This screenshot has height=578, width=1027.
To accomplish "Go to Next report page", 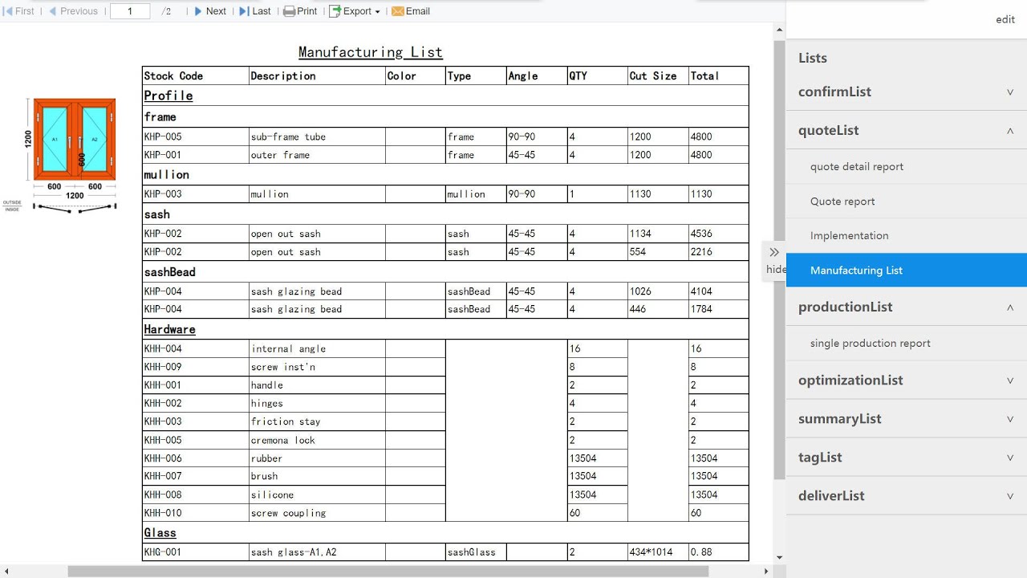I will tap(210, 11).
